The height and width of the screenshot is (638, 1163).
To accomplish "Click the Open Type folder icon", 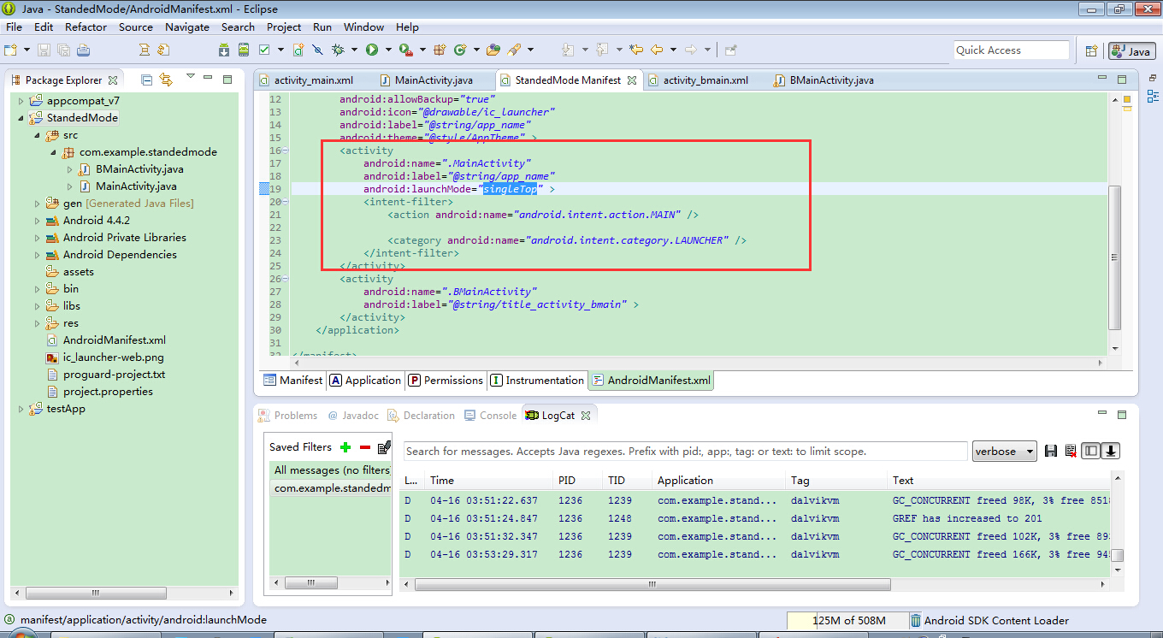I will (x=493, y=50).
